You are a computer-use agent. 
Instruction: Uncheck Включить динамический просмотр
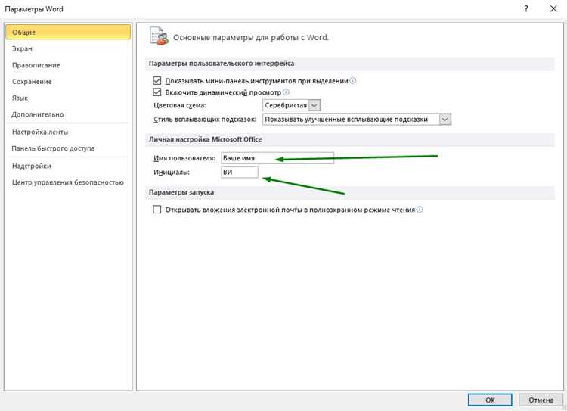pyautogui.click(x=157, y=92)
